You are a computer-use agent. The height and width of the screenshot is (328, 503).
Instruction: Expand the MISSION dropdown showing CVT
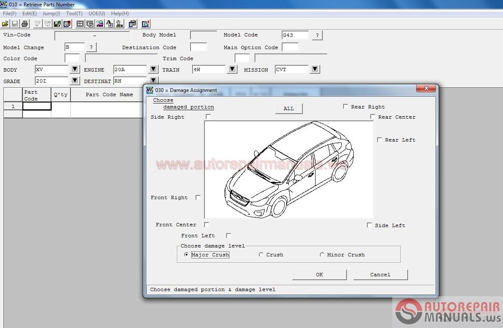tap(314, 69)
